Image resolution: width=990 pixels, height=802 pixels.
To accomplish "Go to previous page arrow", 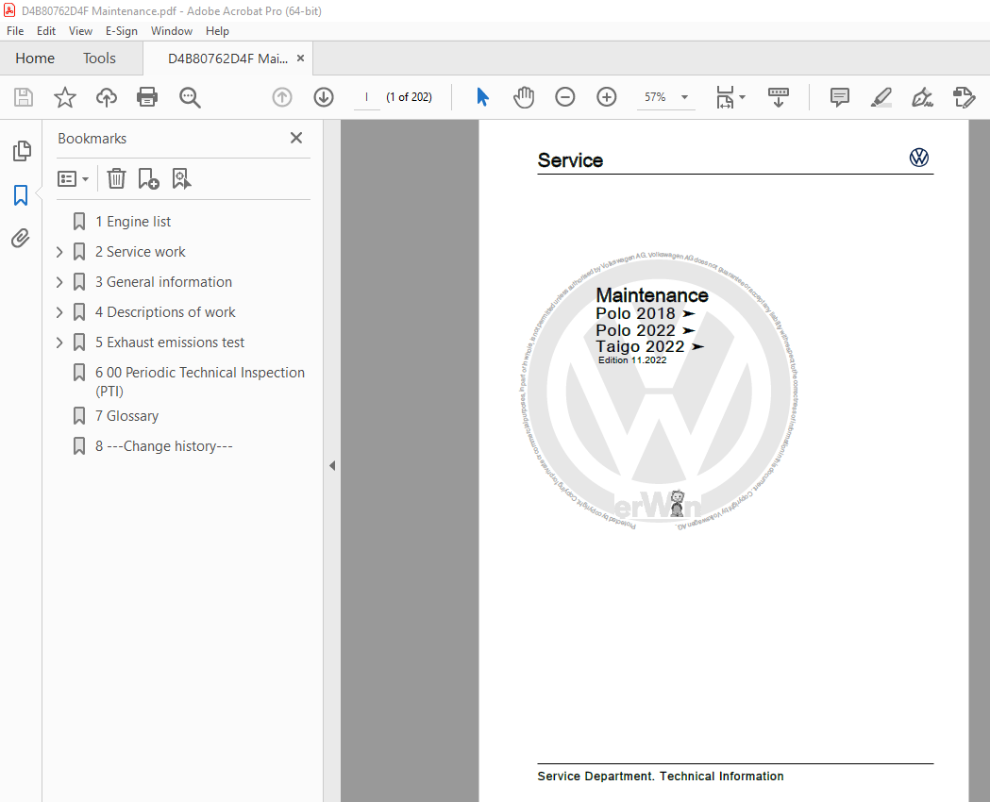I will click(281, 97).
